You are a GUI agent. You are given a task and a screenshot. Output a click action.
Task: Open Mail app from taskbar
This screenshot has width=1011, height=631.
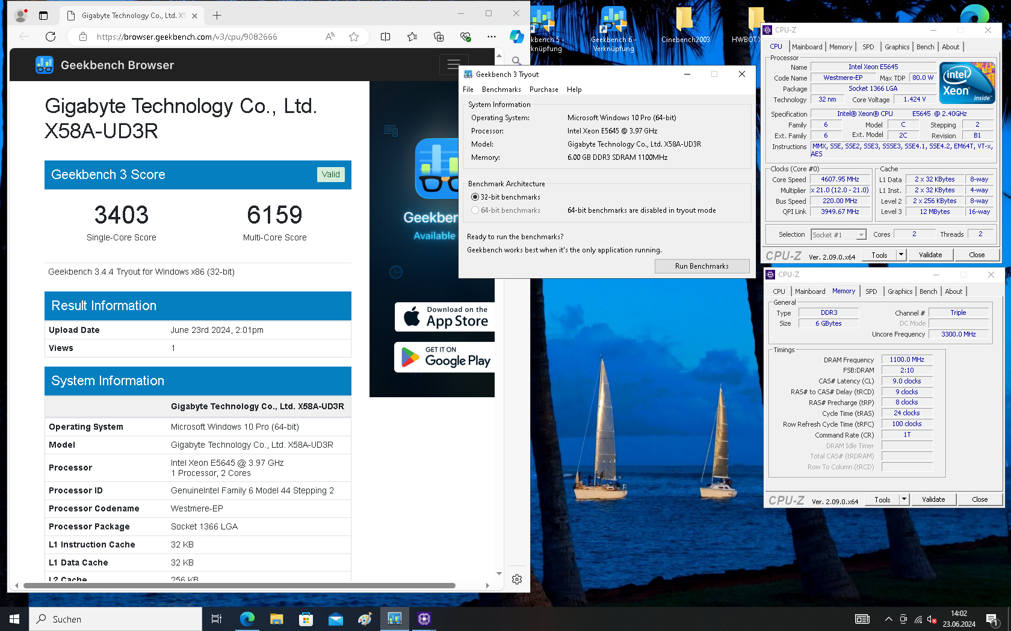click(x=335, y=619)
